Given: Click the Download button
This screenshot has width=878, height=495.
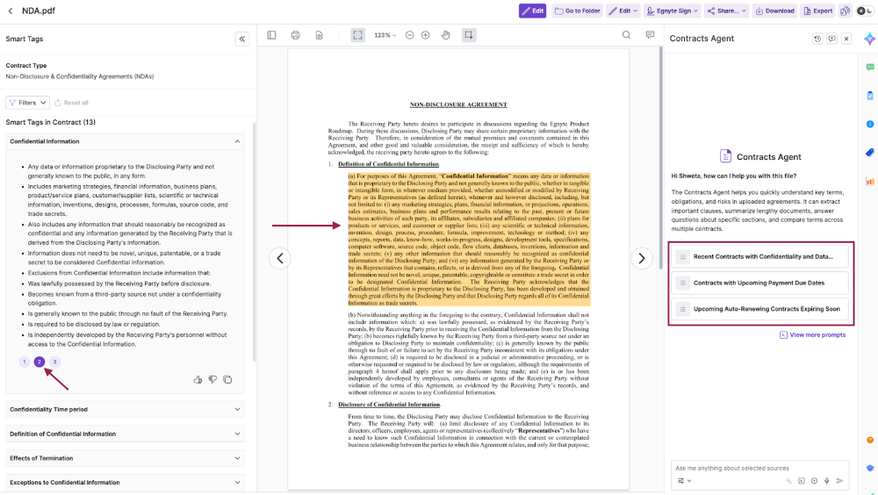Looking at the screenshot, I should tap(774, 11).
